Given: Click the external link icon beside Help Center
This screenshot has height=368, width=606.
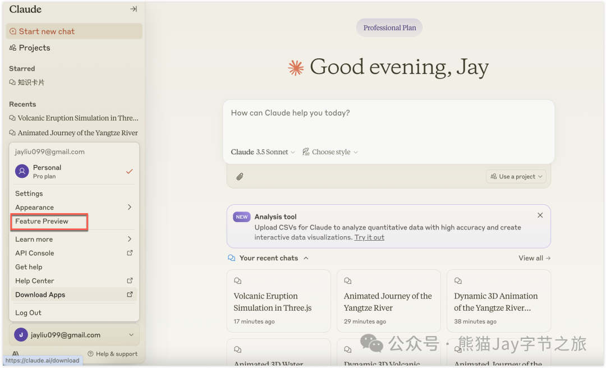Looking at the screenshot, I should 130,280.
